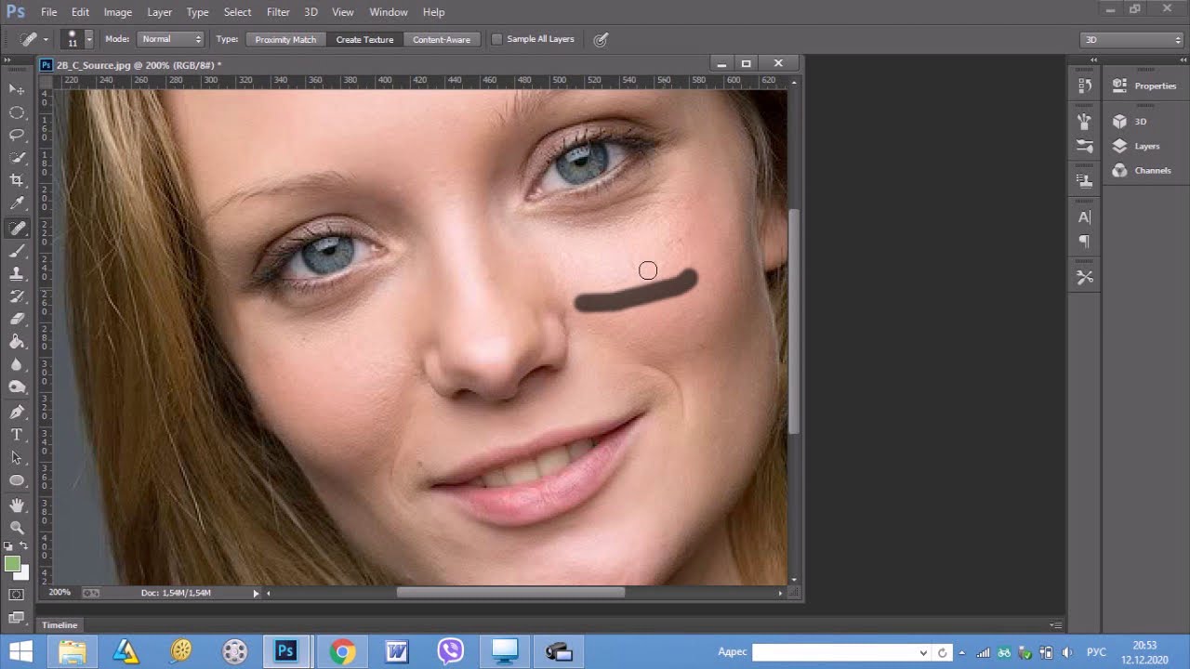1190x669 pixels.
Task: Open the Mode dropdown set to Normal
Action: [171, 39]
